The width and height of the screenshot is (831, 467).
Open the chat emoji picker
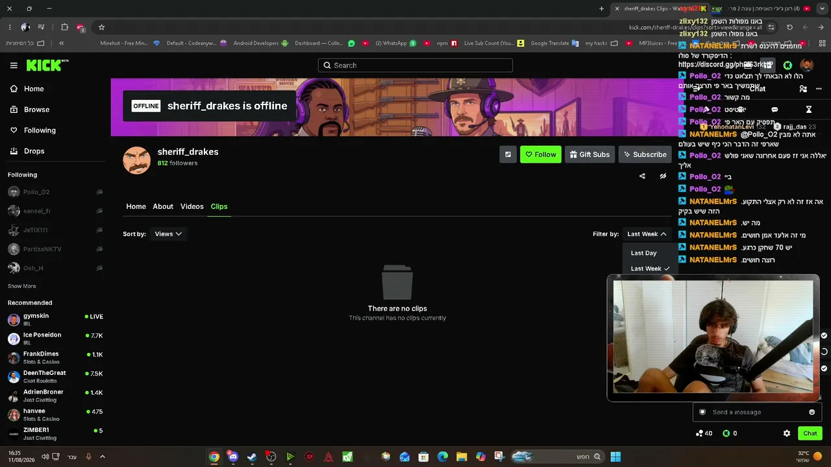pyautogui.click(x=812, y=412)
